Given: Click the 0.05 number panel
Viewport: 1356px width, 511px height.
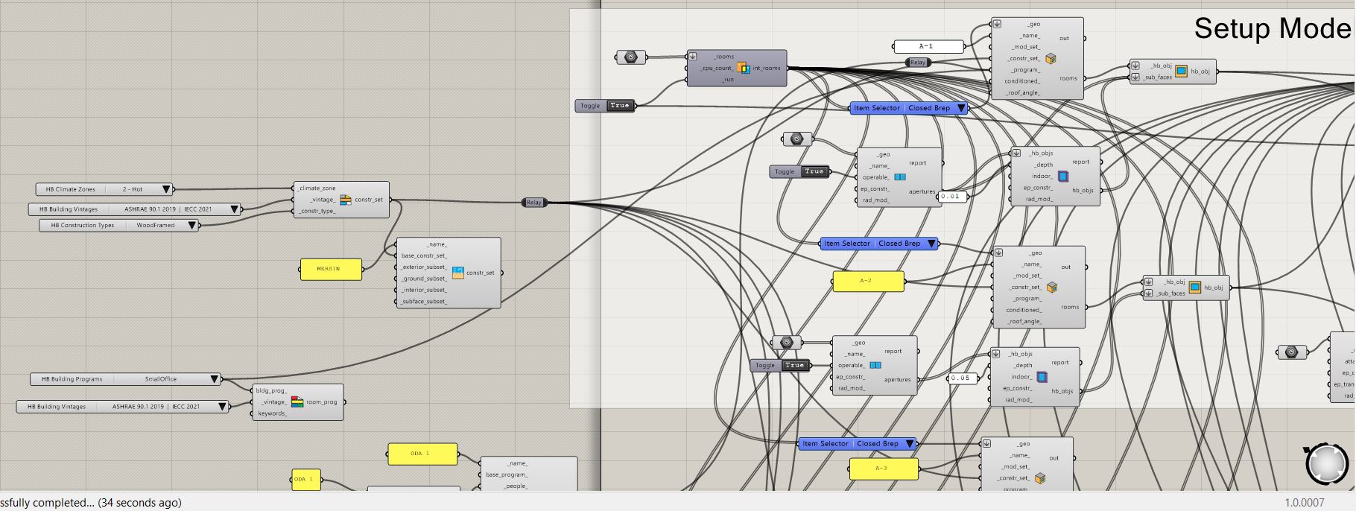Looking at the screenshot, I should (960, 378).
